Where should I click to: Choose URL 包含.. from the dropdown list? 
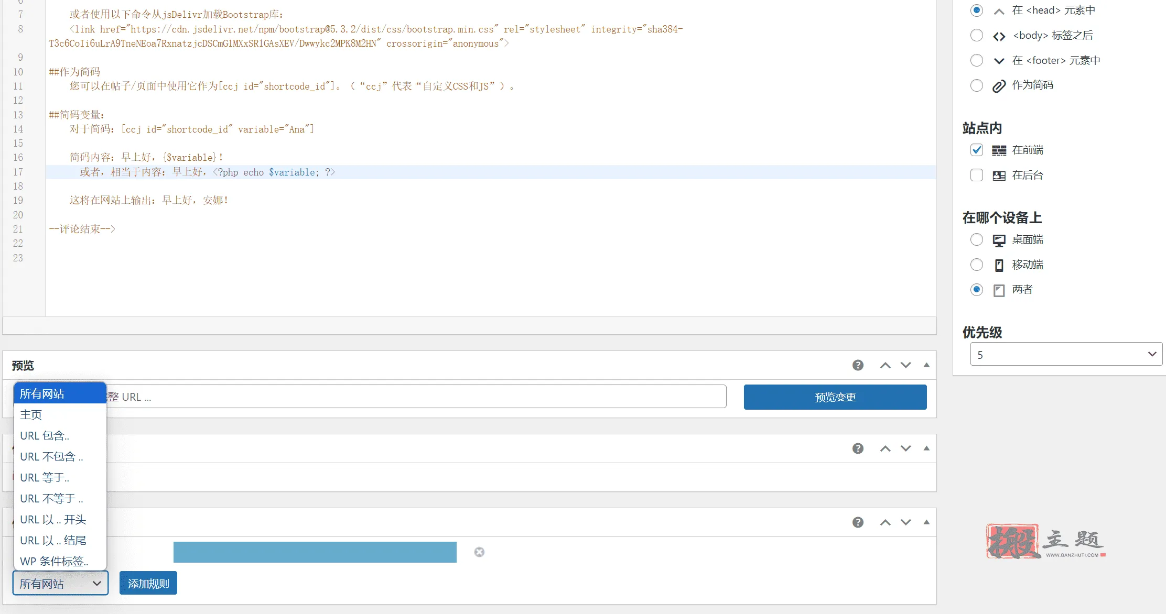click(60, 435)
